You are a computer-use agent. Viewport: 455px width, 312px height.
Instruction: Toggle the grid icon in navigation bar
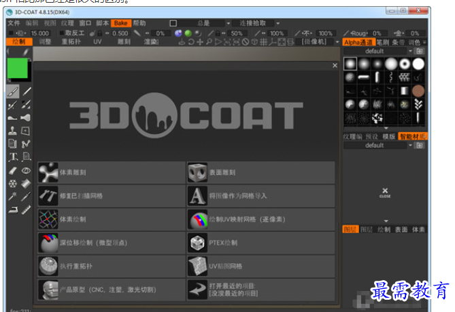point(263,42)
